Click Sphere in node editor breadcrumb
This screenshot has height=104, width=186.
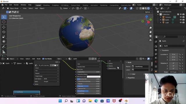pos(19,64)
